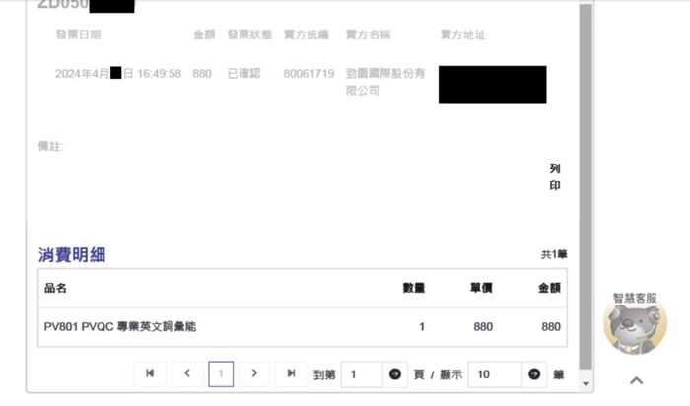
Task: Click the previous page arrow
Action: tap(186, 373)
